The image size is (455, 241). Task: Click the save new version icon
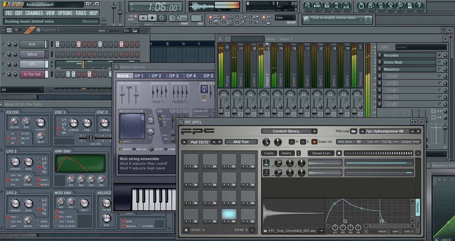tap(370, 6)
